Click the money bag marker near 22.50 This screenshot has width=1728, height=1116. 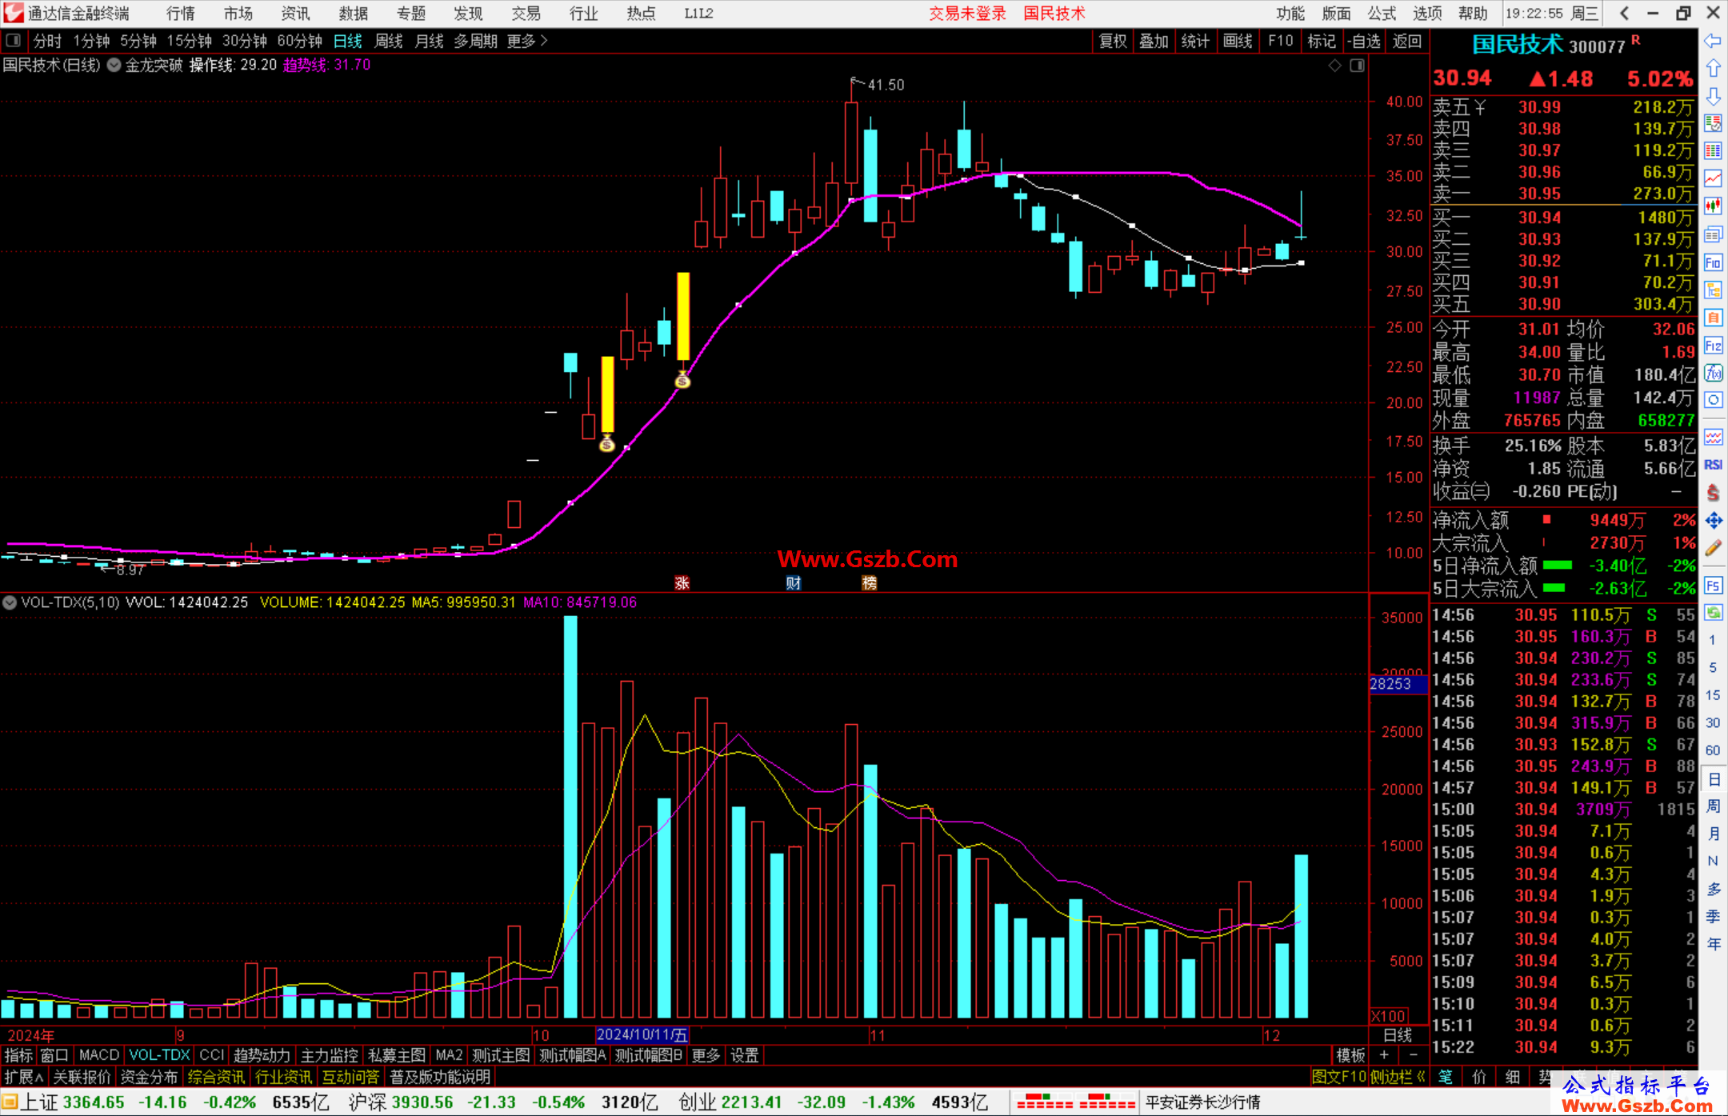coord(682,380)
